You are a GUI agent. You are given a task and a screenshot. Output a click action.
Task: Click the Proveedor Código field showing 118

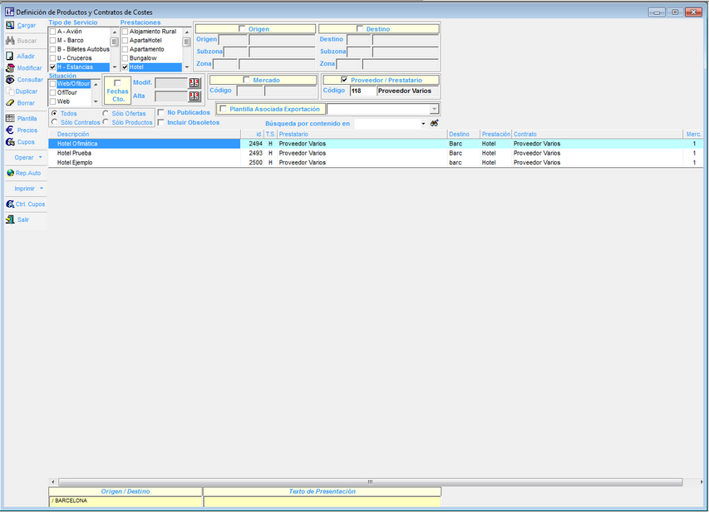[x=362, y=91]
